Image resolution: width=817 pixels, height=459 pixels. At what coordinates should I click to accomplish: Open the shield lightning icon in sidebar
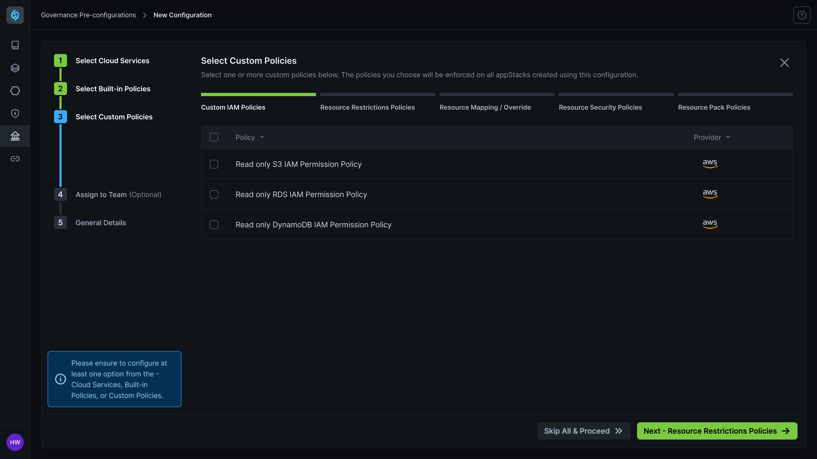coord(15,113)
